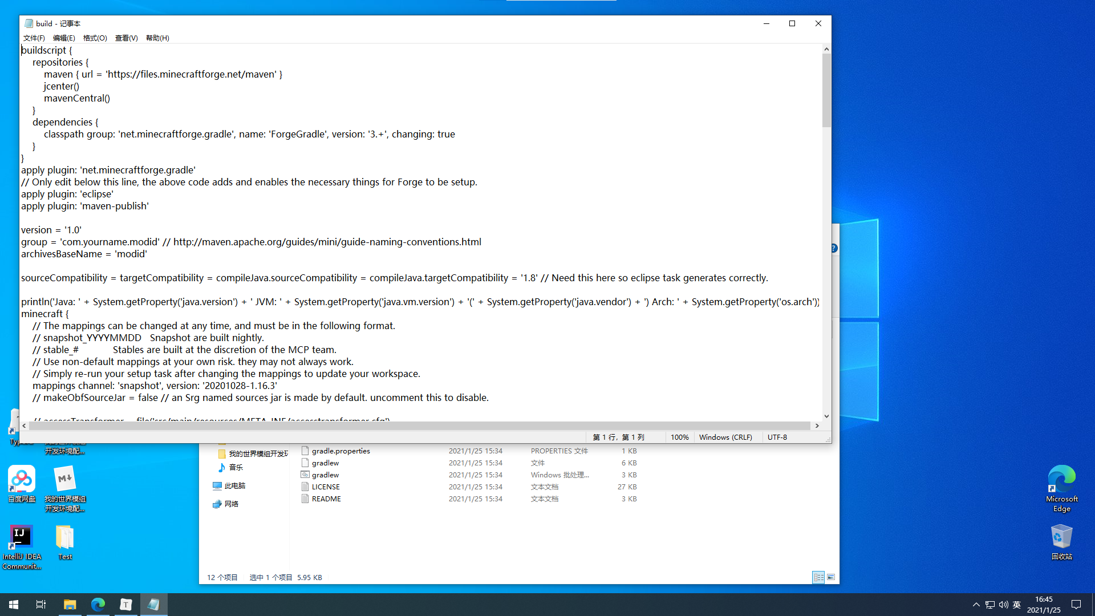Select 网络 in the navigation pane
This screenshot has width=1095, height=616.
coord(231,504)
